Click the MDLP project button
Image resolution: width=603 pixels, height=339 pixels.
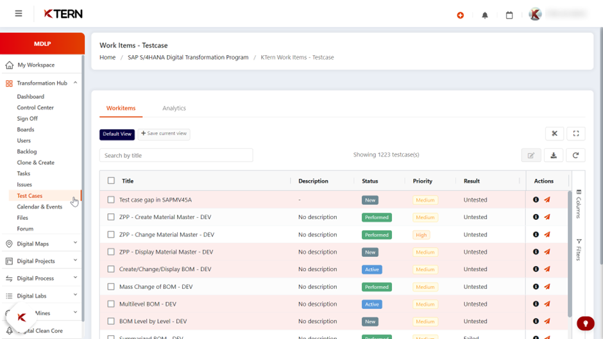(x=42, y=44)
